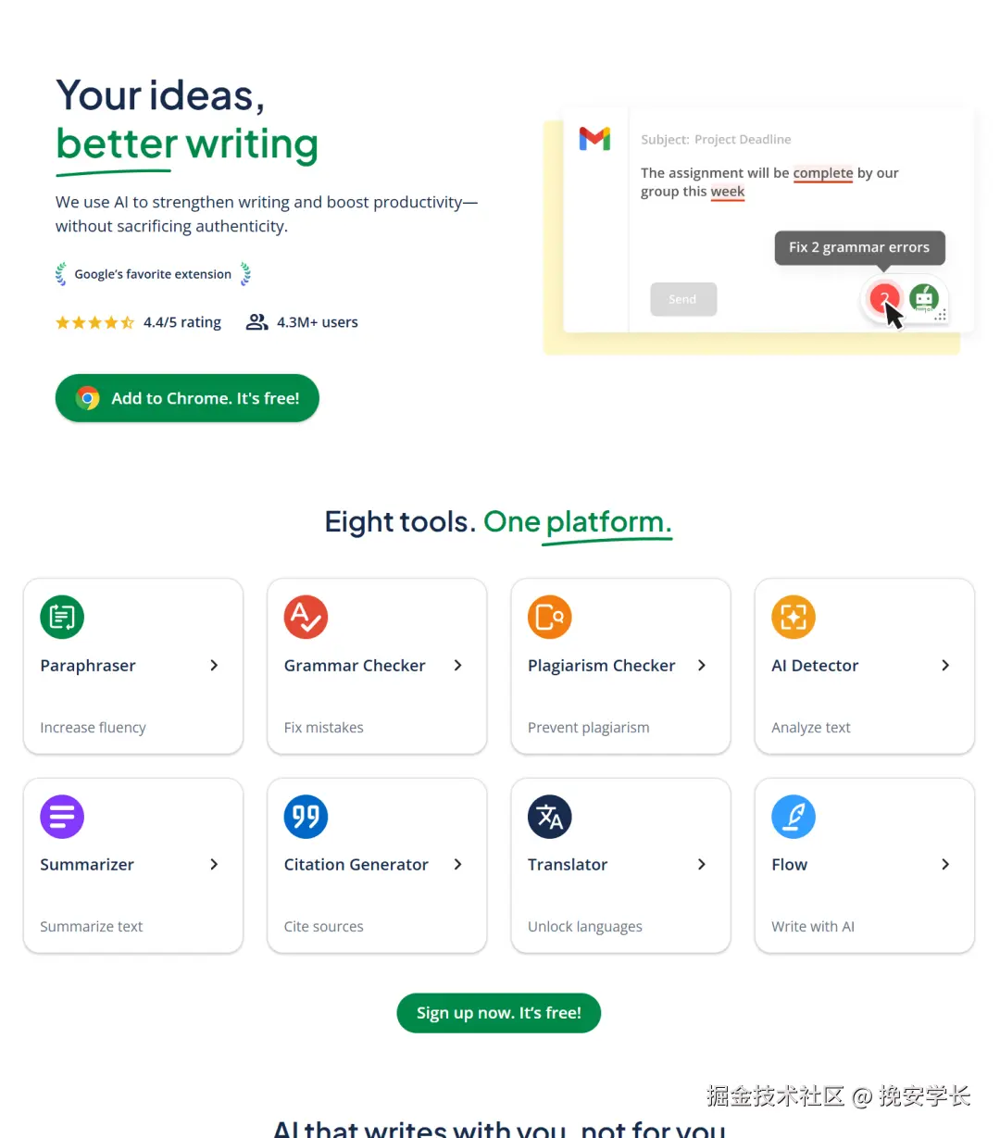Viewport: 1000px width, 1138px height.
Task: Expand the Grammar Checker card chevron
Action: [457, 666]
